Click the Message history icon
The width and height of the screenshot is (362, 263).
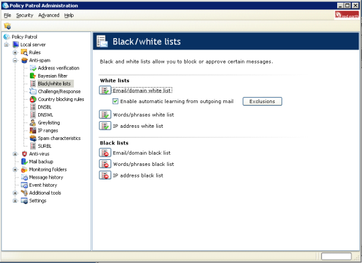(x=24, y=177)
